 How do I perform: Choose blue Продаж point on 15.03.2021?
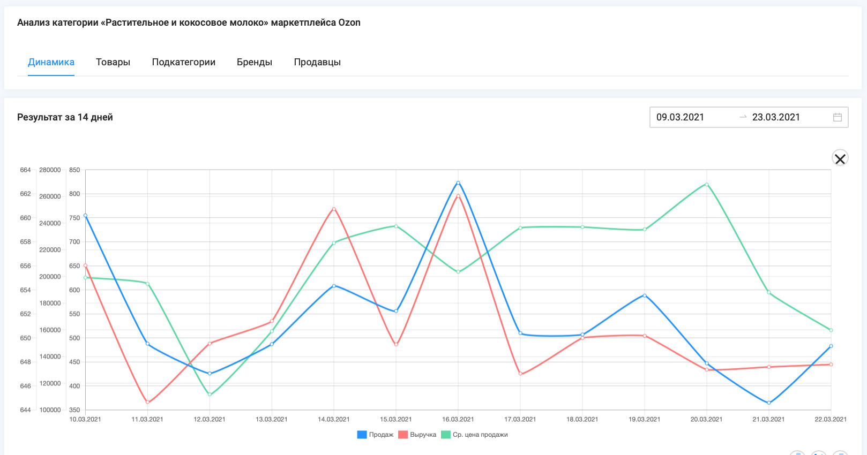click(396, 311)
